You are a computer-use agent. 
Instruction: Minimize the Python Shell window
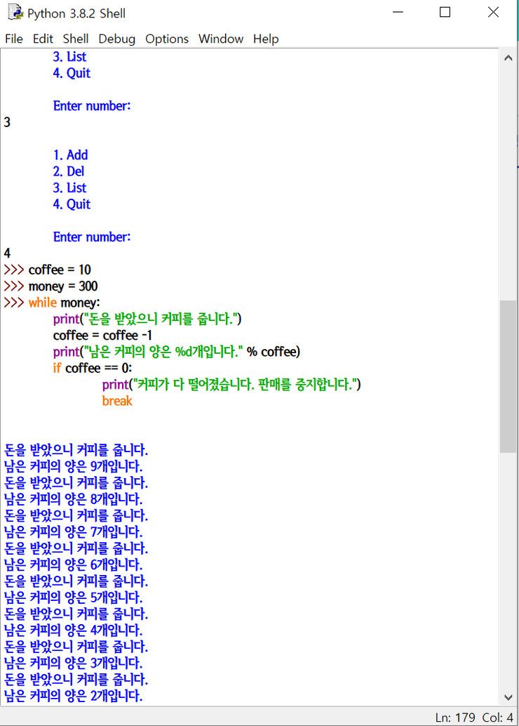[x=398, y=13]
